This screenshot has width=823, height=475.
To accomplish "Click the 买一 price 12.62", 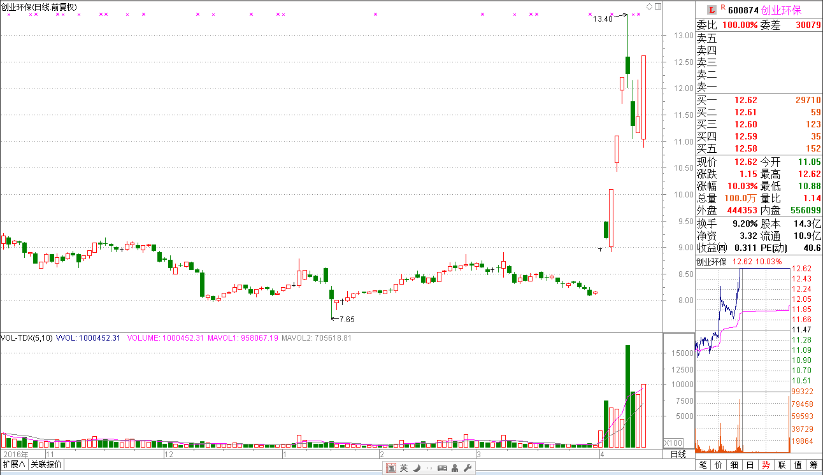I will 746,100.
